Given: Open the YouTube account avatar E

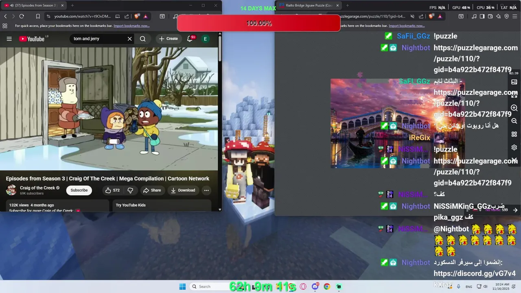Looking at the screenshot, I should [x=205, y=39].
